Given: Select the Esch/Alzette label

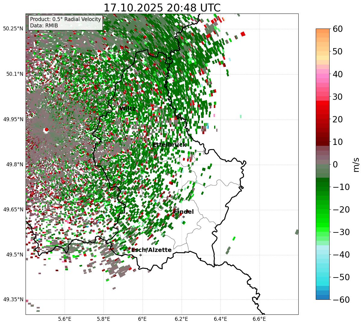Looking at the screenshot, I should point(151,250).
